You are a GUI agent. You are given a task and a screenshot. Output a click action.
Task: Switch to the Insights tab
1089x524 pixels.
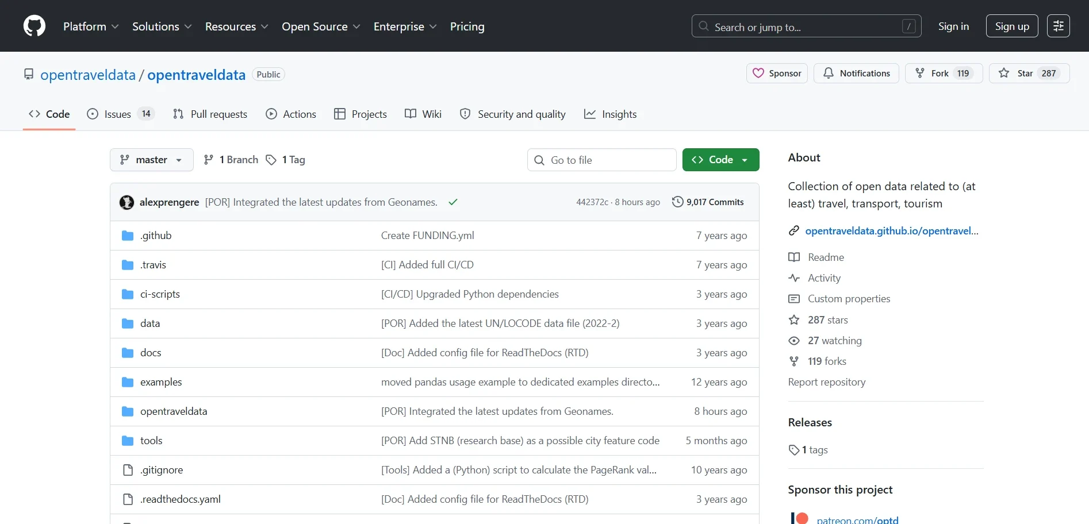[x=611, y=114]
